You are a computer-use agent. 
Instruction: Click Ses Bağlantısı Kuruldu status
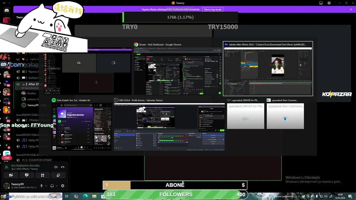(25, 166)
